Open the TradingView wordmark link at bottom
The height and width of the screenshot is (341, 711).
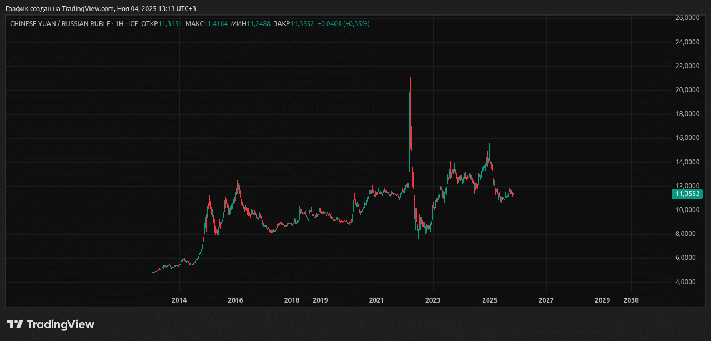point(61,324)
